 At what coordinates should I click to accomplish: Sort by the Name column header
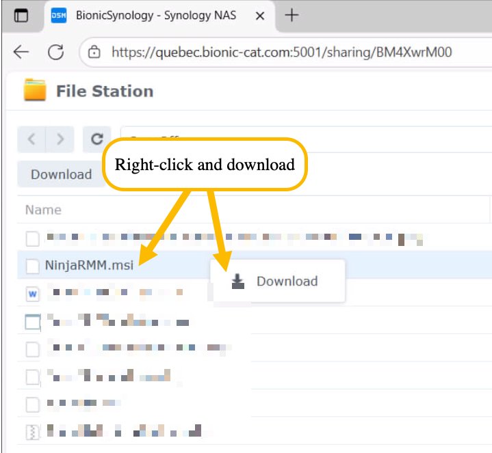43,210
